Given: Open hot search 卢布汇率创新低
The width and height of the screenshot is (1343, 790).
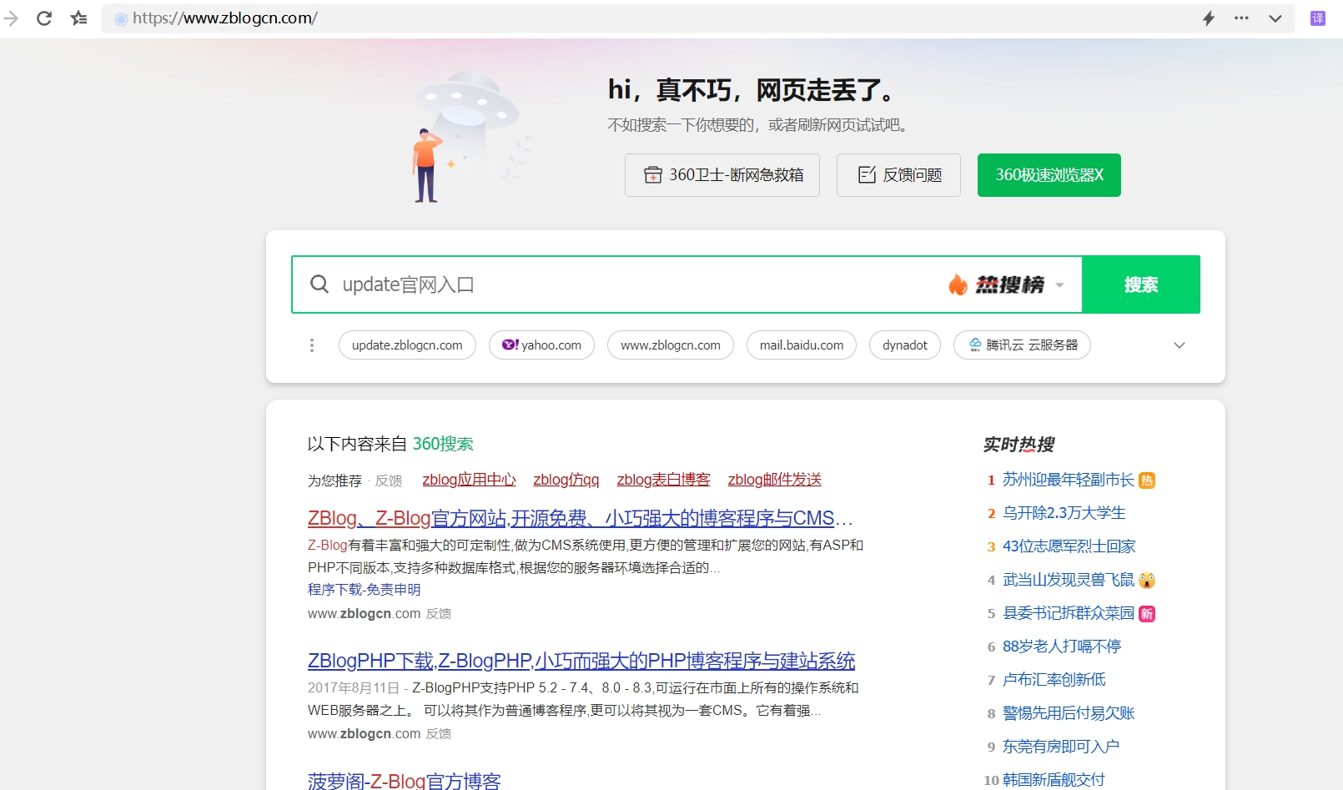Looking at the screenshot, I should pos(1054,680).
